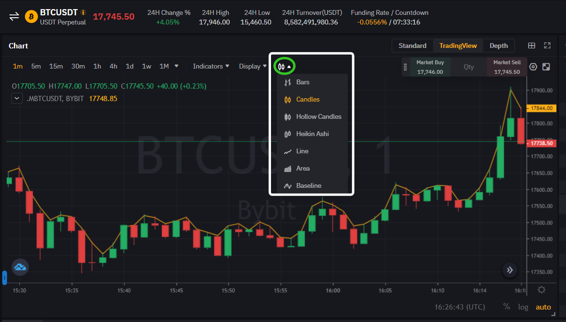Click the fullscreen expand icon
The width and height of the screenshot is (566, 322).
click(547, 45)
